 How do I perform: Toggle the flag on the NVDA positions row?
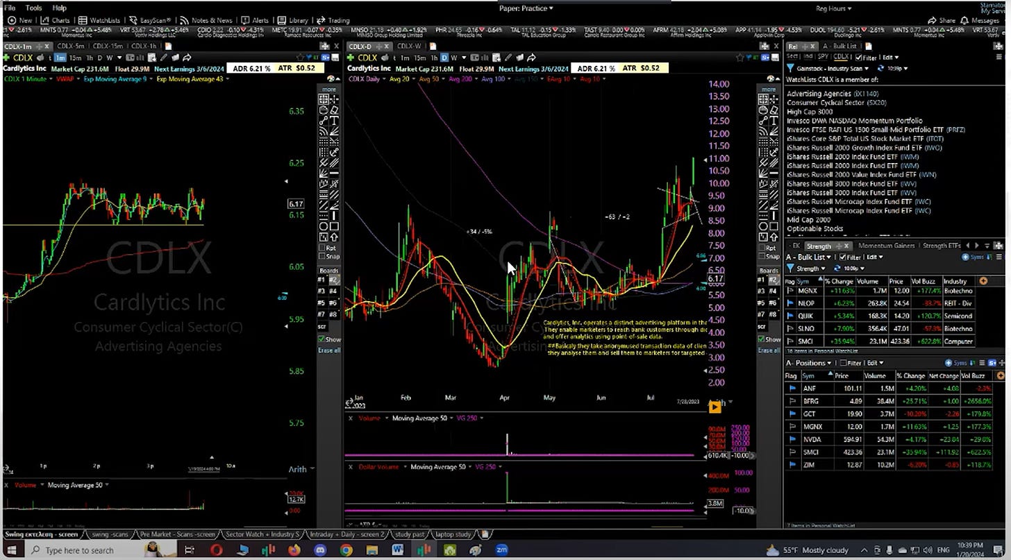click(x=791, y=439)
